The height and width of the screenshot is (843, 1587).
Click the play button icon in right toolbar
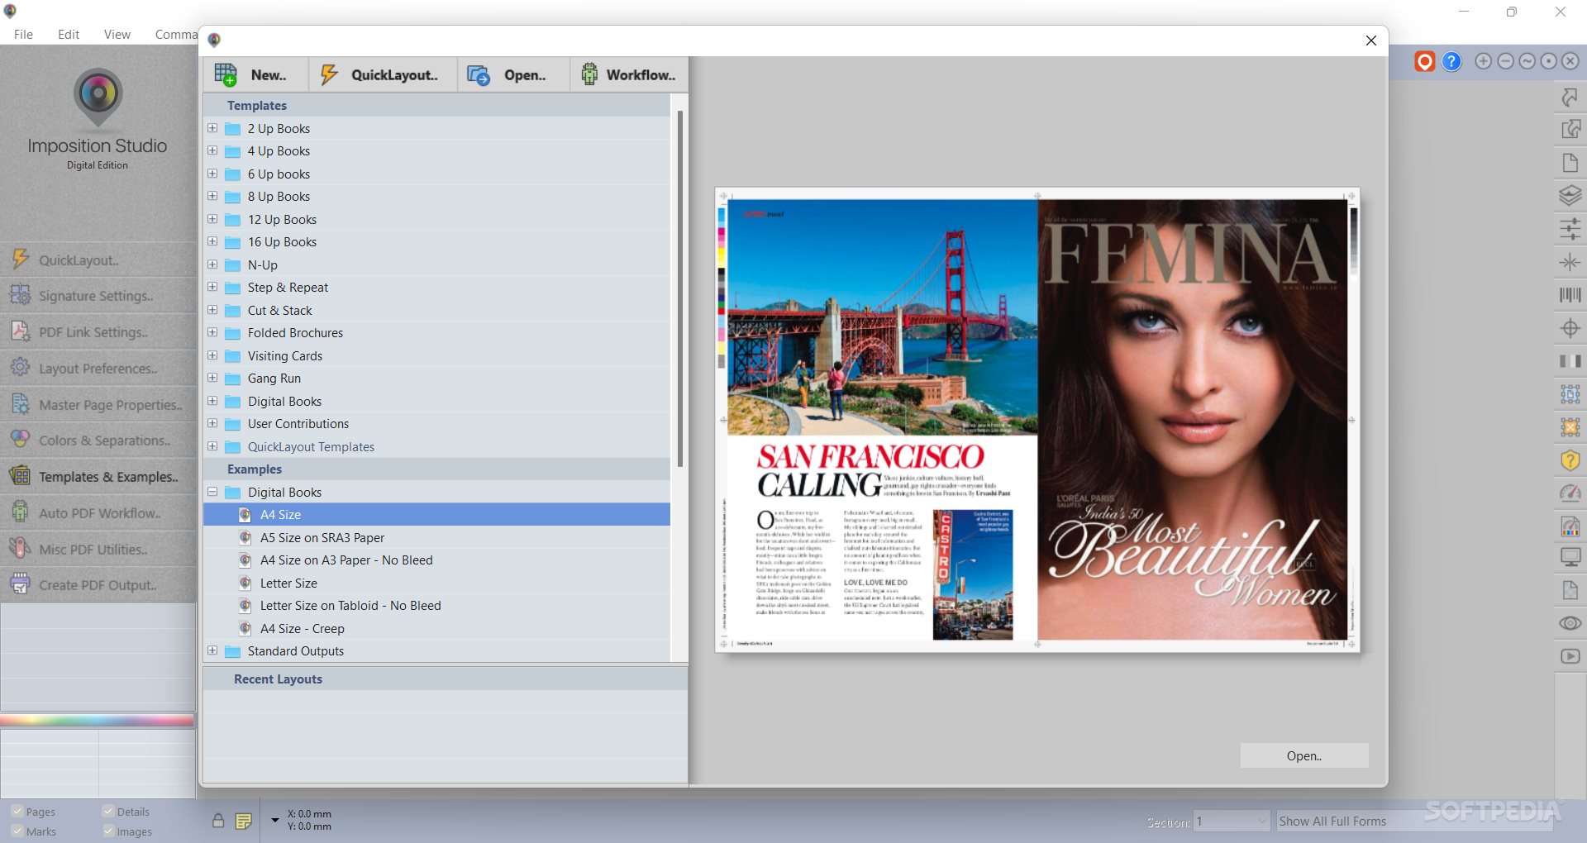pos(1570,656)
